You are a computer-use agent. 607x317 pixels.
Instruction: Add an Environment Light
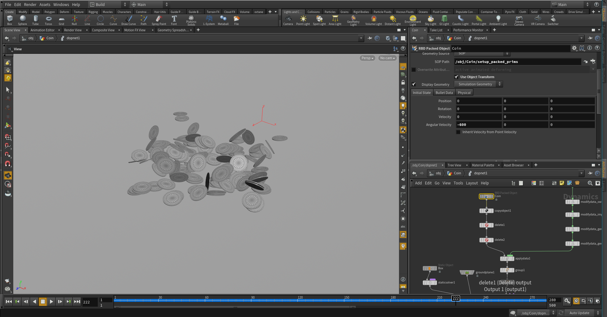click(413, 21)
